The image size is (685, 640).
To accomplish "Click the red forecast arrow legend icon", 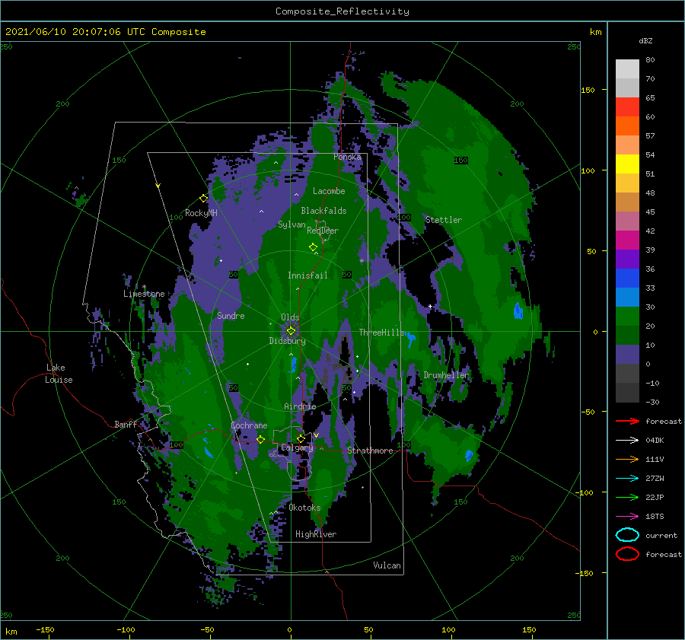I will coord(627,421).
